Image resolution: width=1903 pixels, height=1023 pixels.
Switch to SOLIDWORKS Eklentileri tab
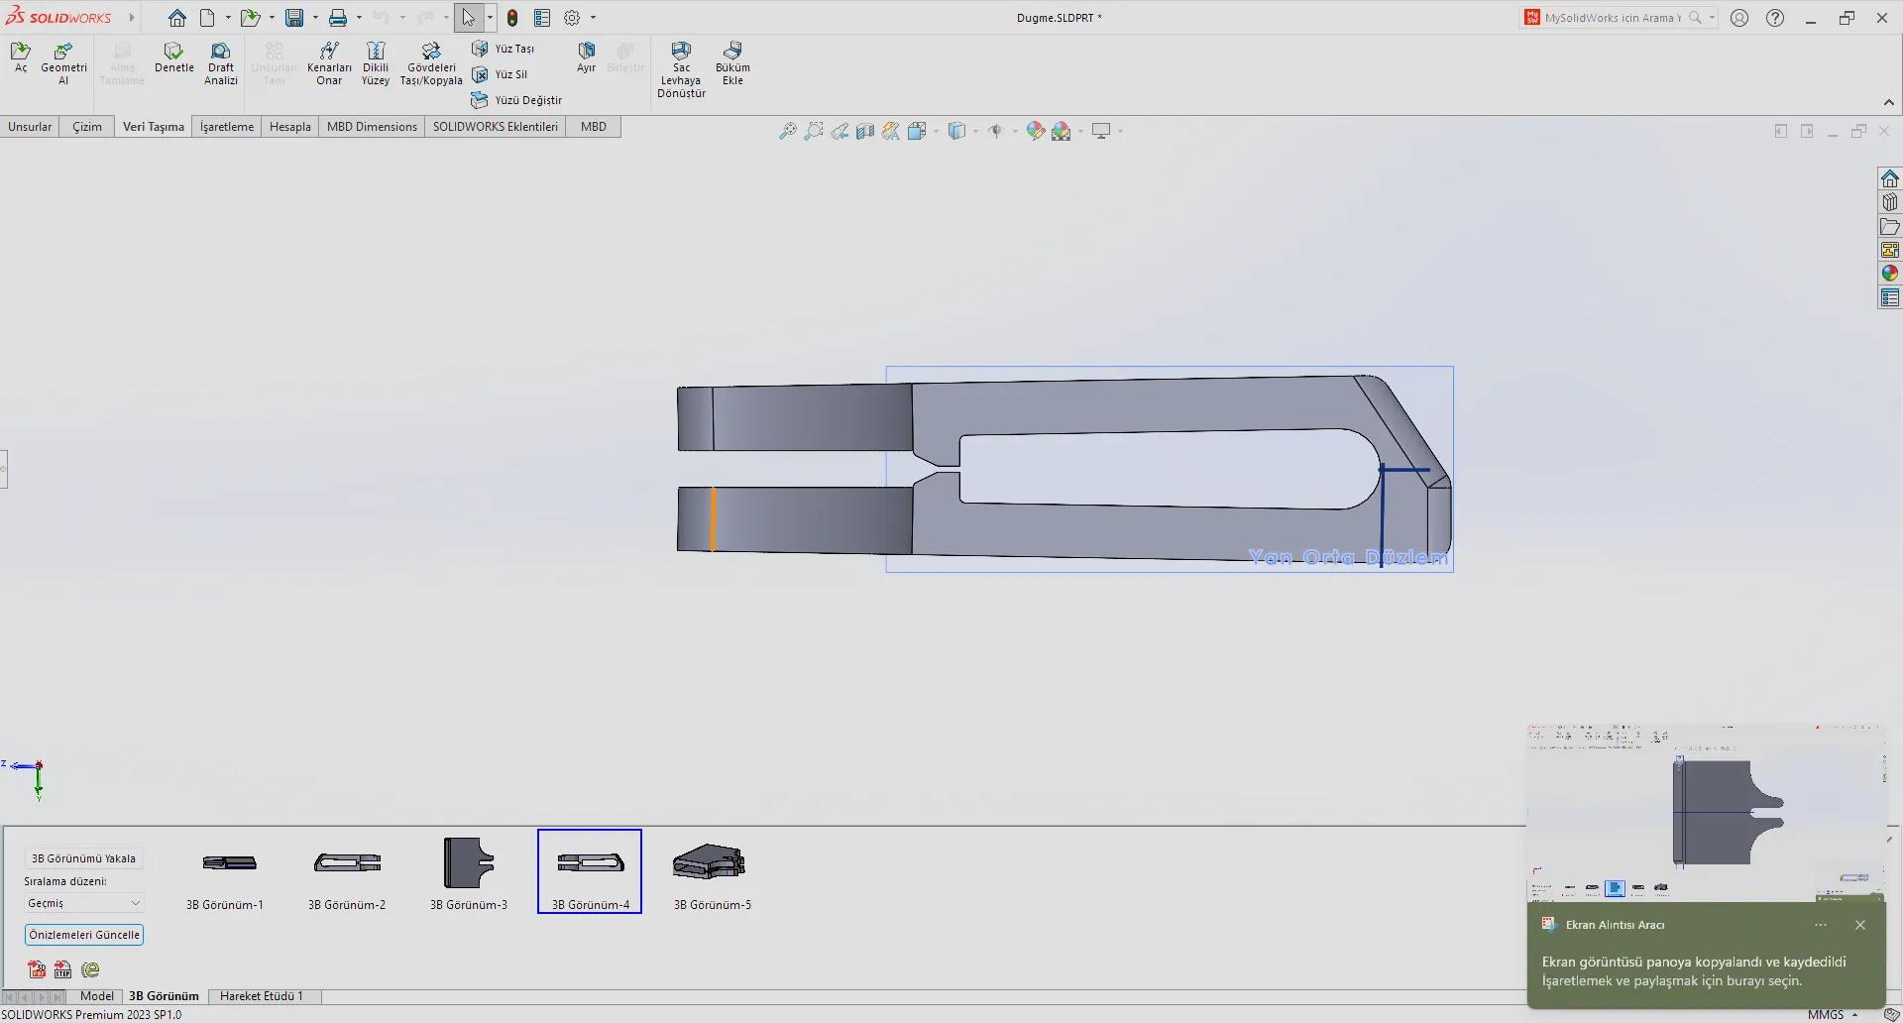point(496,127)
